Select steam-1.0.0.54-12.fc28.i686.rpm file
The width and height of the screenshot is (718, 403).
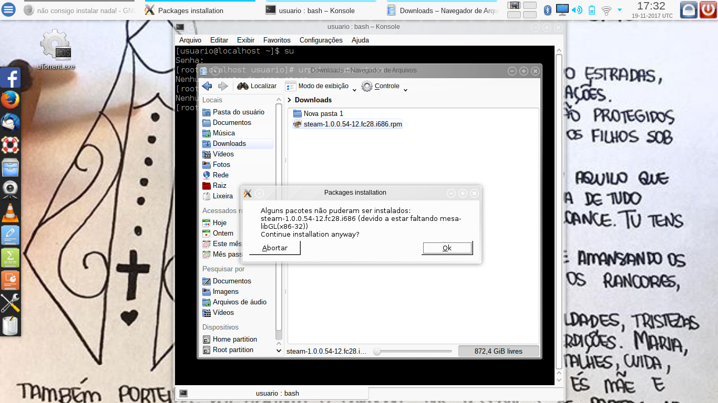[x=347, y=124]
